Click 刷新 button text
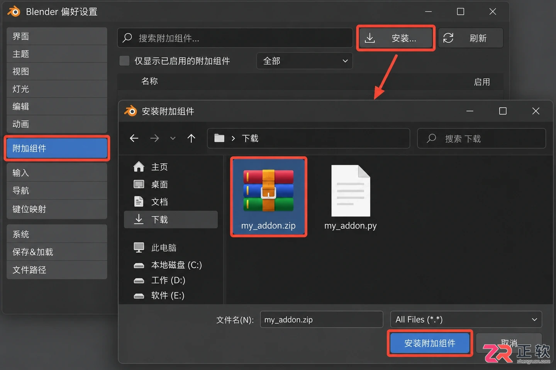The width and height of the screenshot is (556, 370). click(478, 38)
